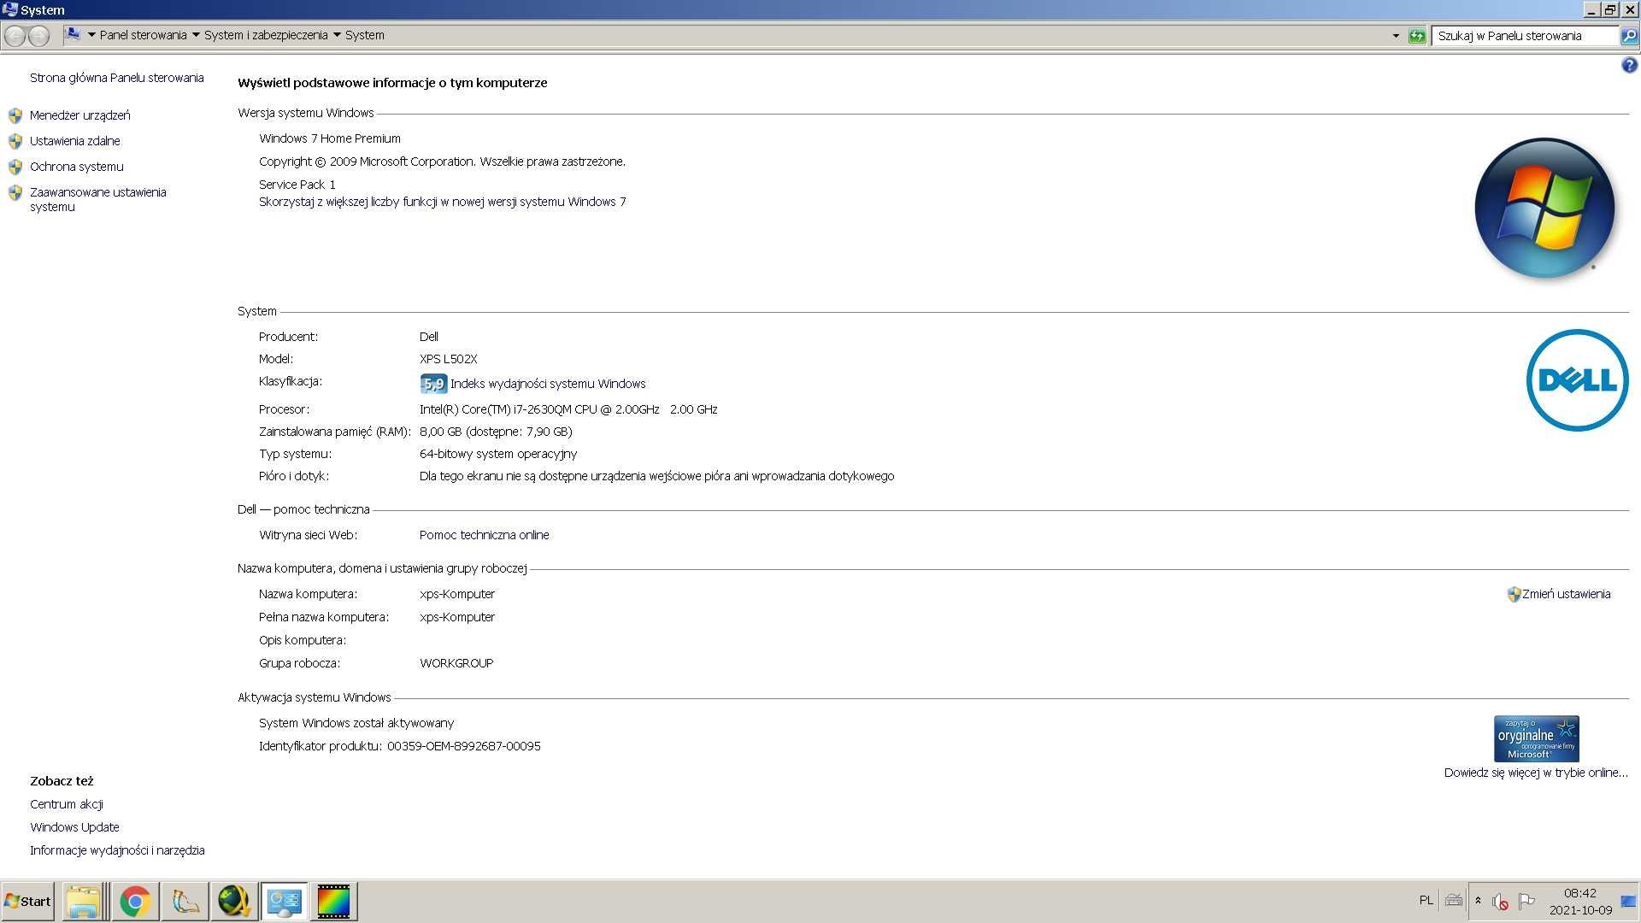
Task: Click the Show desktop icon in tray
Action: (x=1629, y=902)
